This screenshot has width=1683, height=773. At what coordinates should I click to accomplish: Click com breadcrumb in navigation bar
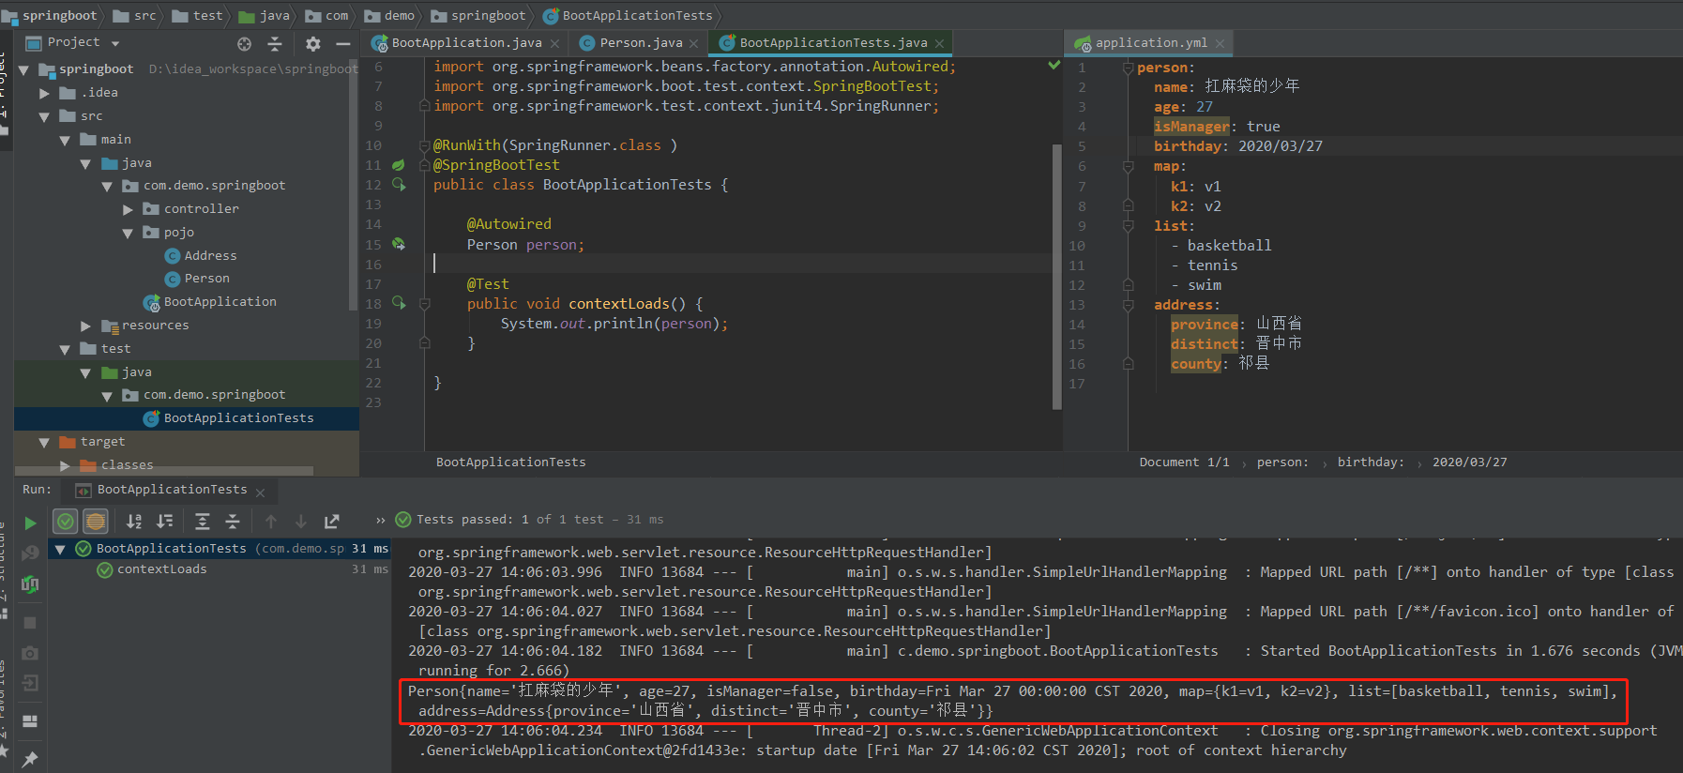click(327, 15)
